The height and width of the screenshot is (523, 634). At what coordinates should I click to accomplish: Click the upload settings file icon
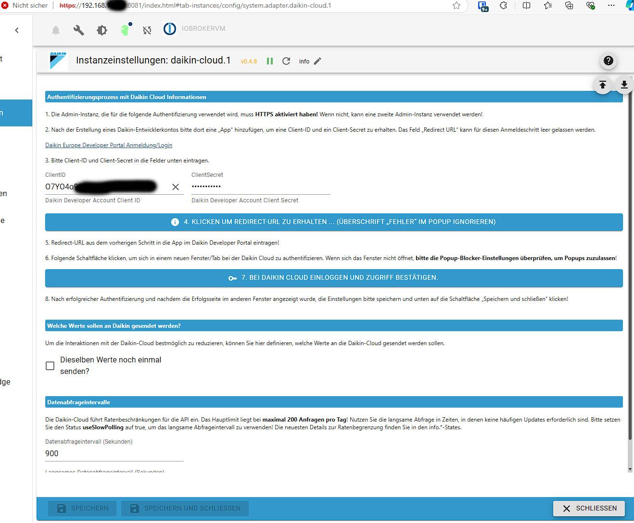tap(602, 85)
